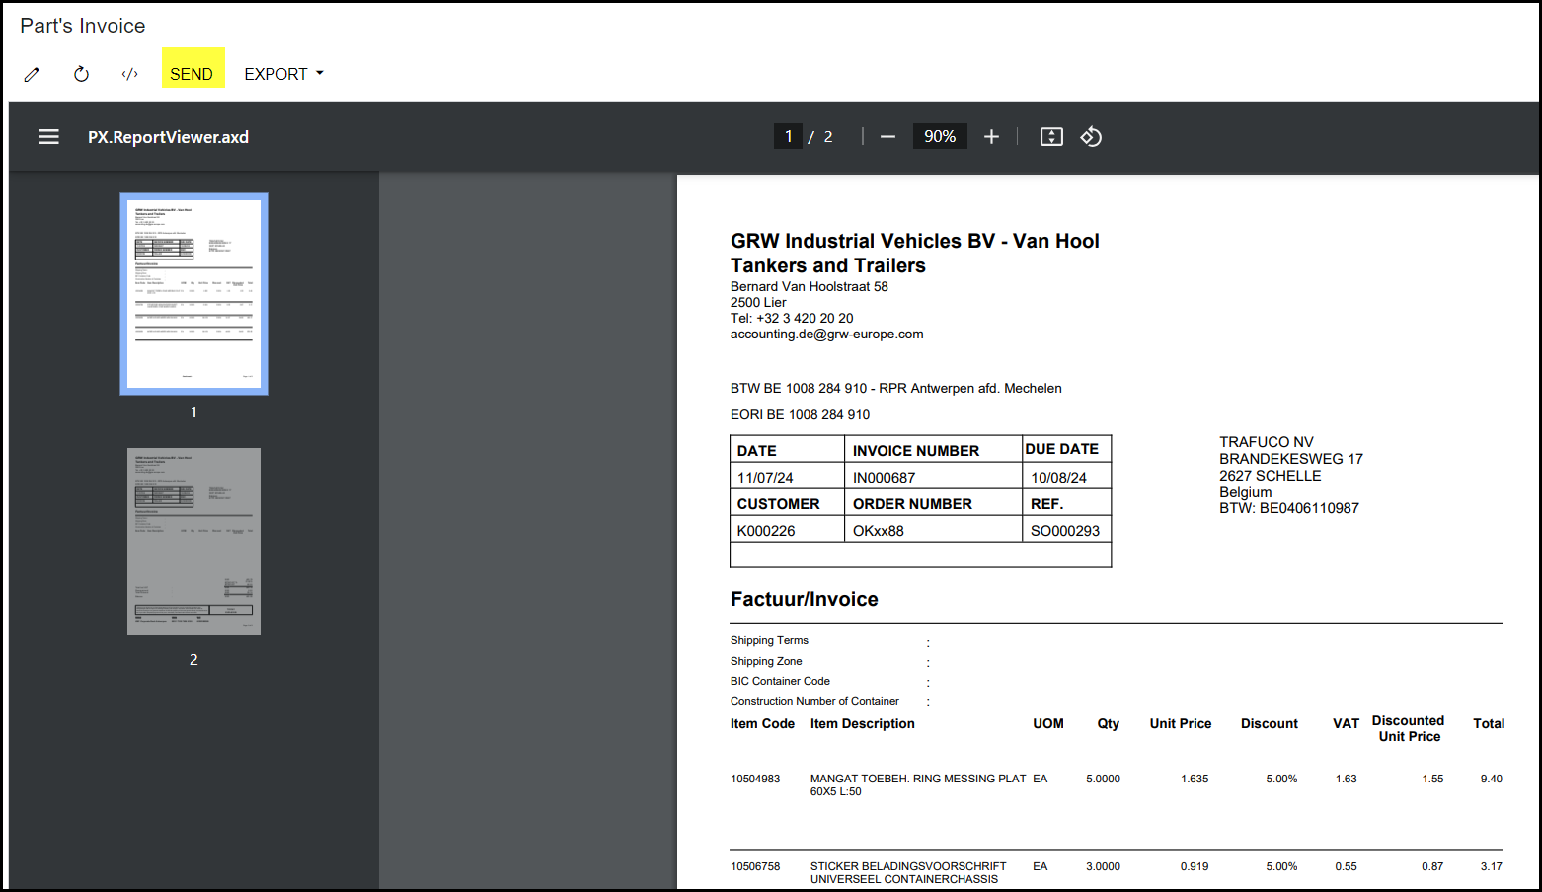Click the refresh report icon

pos(81,74)
